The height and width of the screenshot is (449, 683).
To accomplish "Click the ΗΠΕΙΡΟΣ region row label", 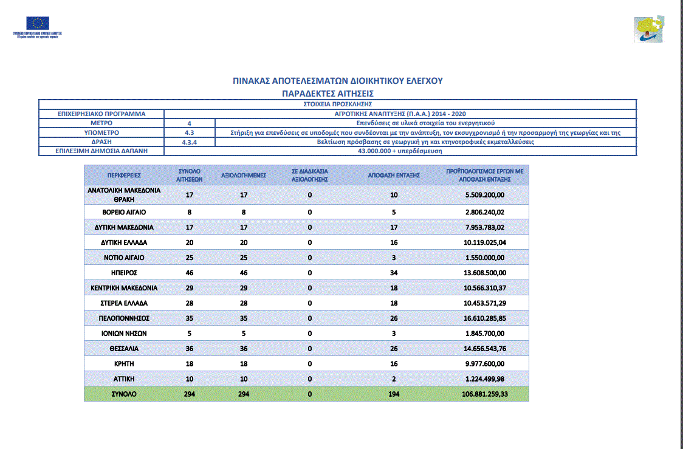I will [124, 272].
